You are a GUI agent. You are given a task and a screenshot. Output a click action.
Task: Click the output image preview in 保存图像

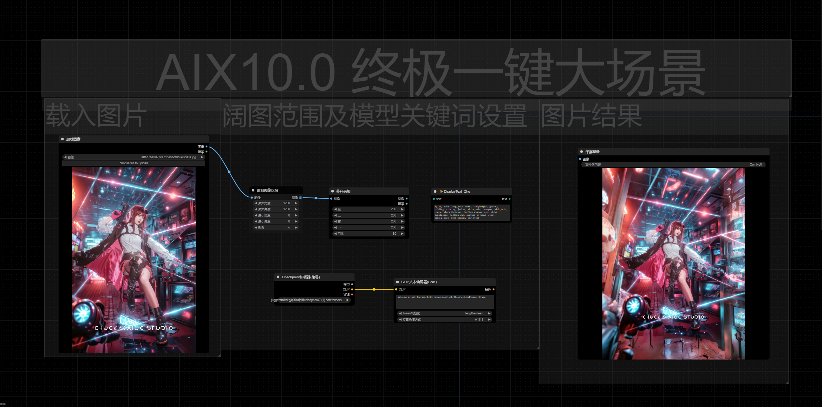tap(673, 264)
